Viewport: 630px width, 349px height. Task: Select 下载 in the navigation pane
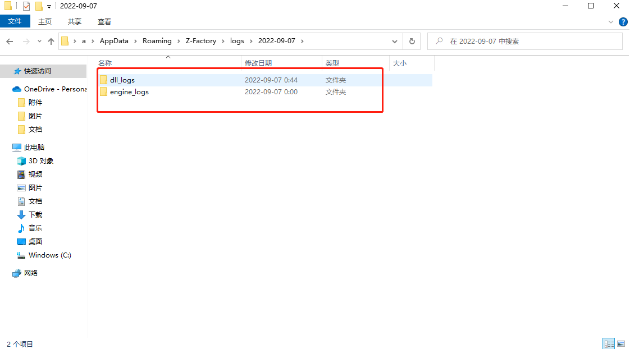[x=35, y=215]
